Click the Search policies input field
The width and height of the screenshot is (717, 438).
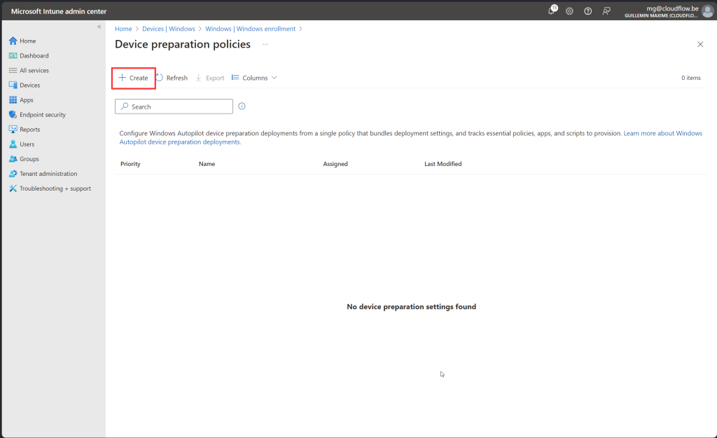coord(174,107)
